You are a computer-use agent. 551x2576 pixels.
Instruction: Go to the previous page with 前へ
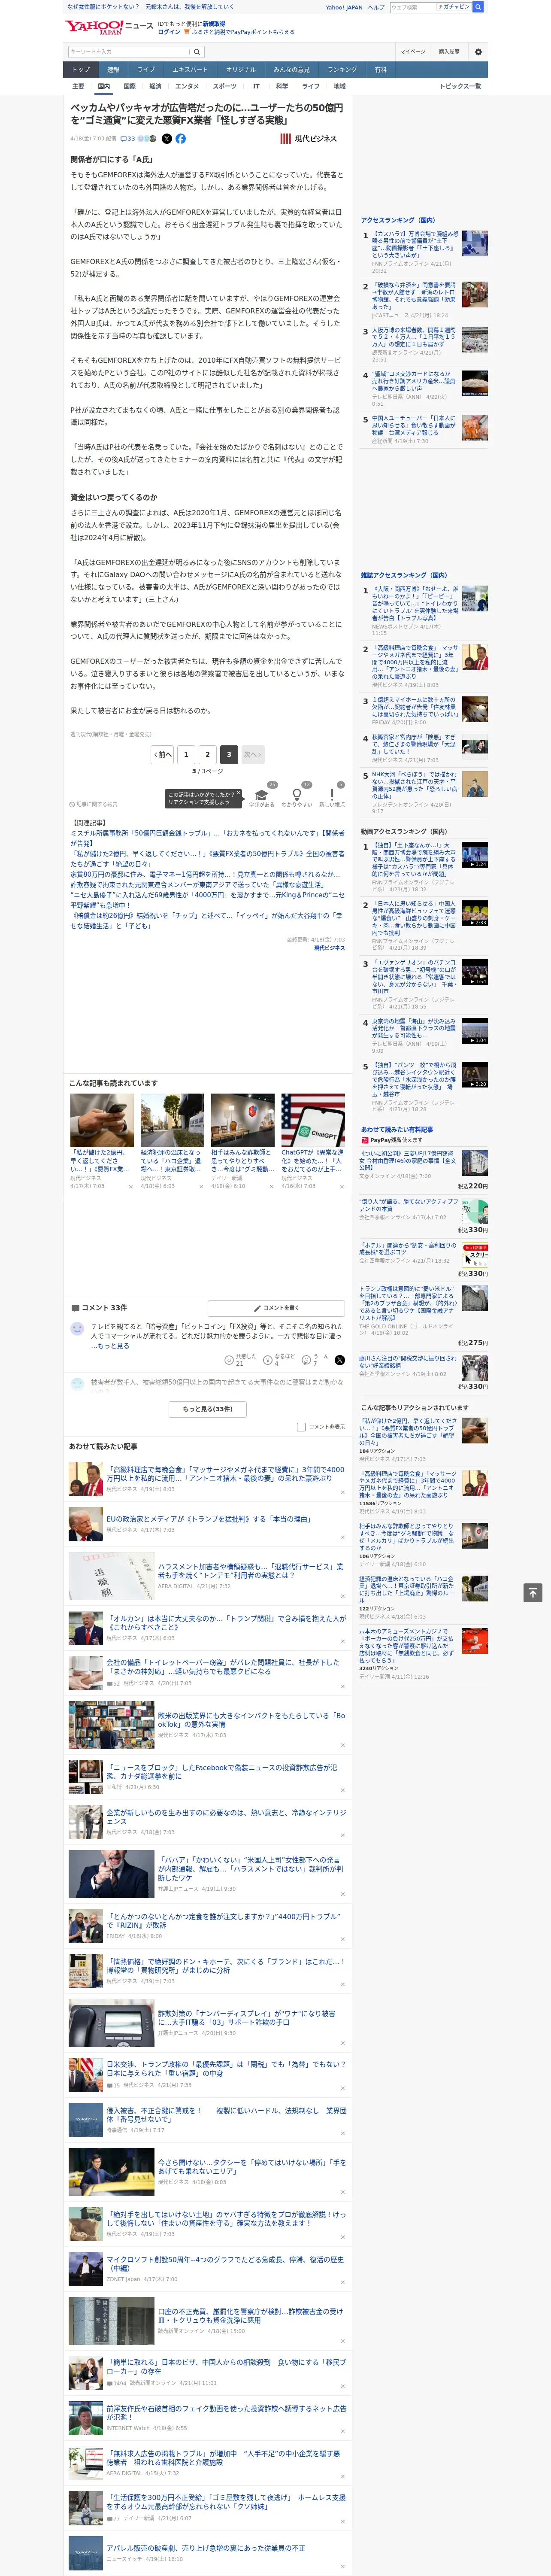click(162, 755)
